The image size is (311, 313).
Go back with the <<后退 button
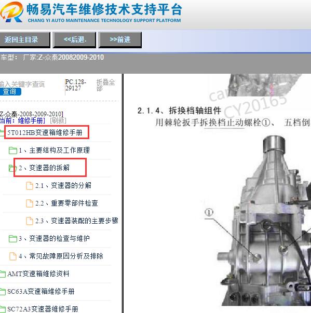[74, 40]
